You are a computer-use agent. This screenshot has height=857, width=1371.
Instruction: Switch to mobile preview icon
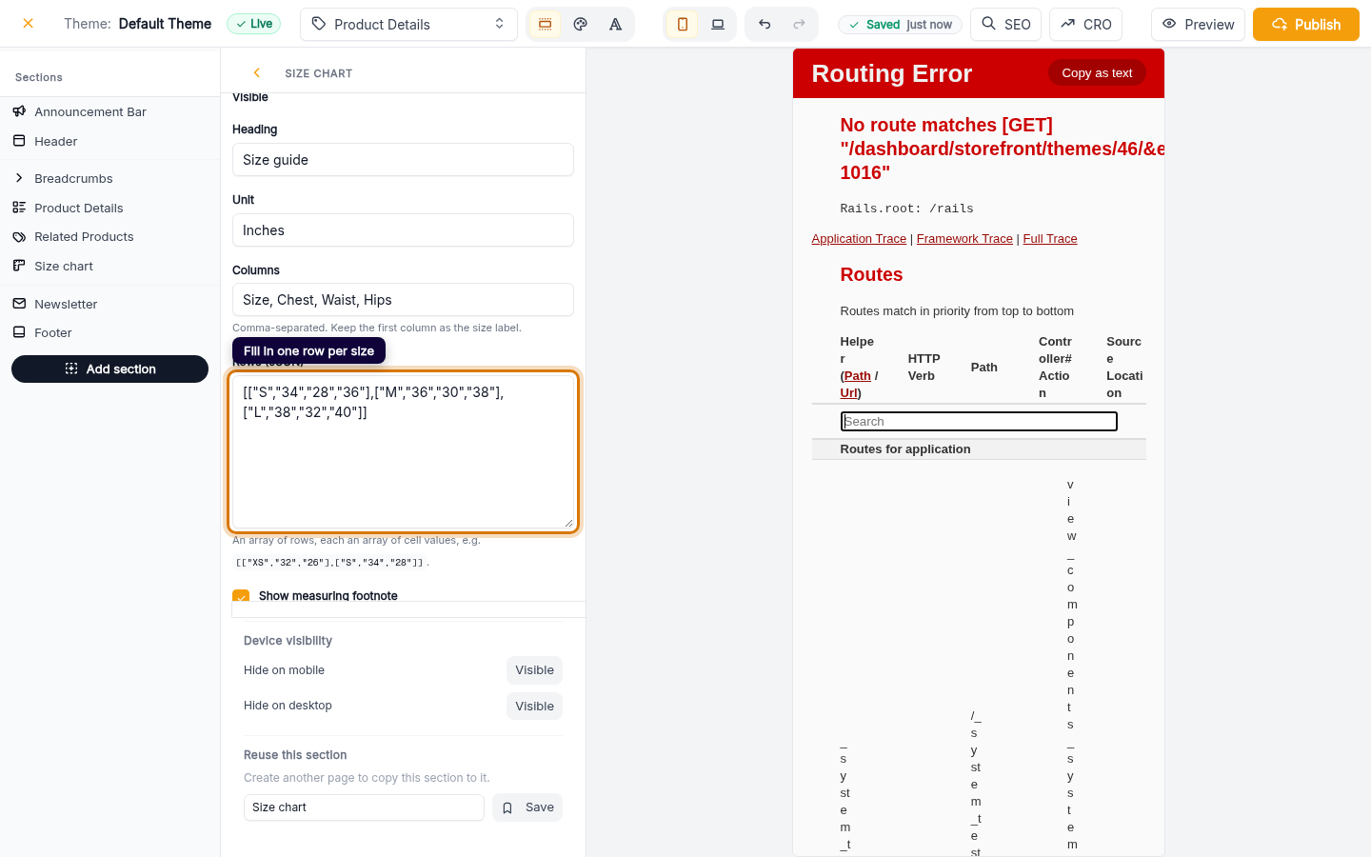point(683,24)
